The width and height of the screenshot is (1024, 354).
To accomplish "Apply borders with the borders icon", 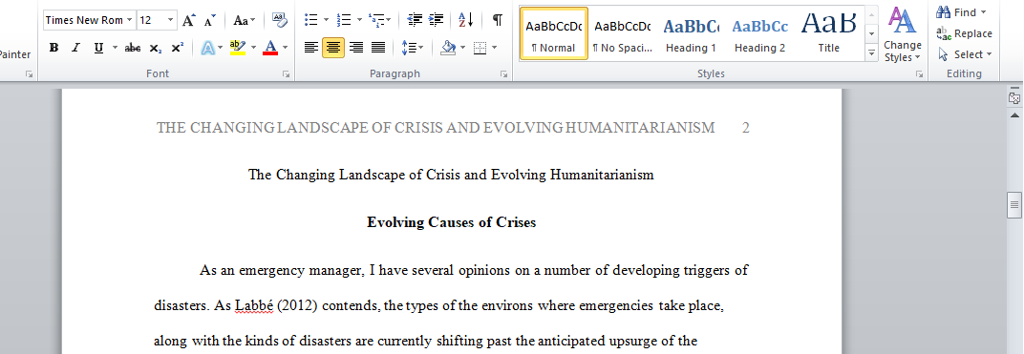I will tap(480, 48).
